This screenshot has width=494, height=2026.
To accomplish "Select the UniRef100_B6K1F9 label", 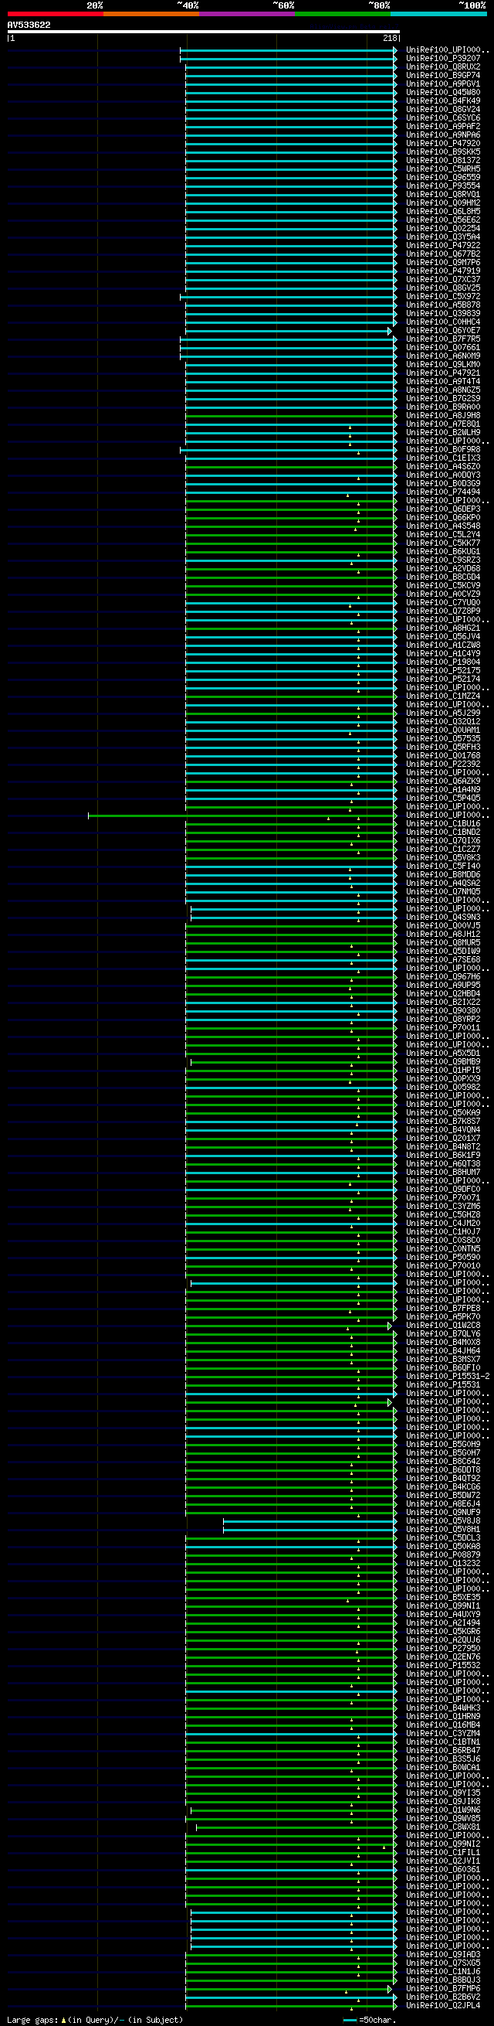I will click(x=443, y=1156).
